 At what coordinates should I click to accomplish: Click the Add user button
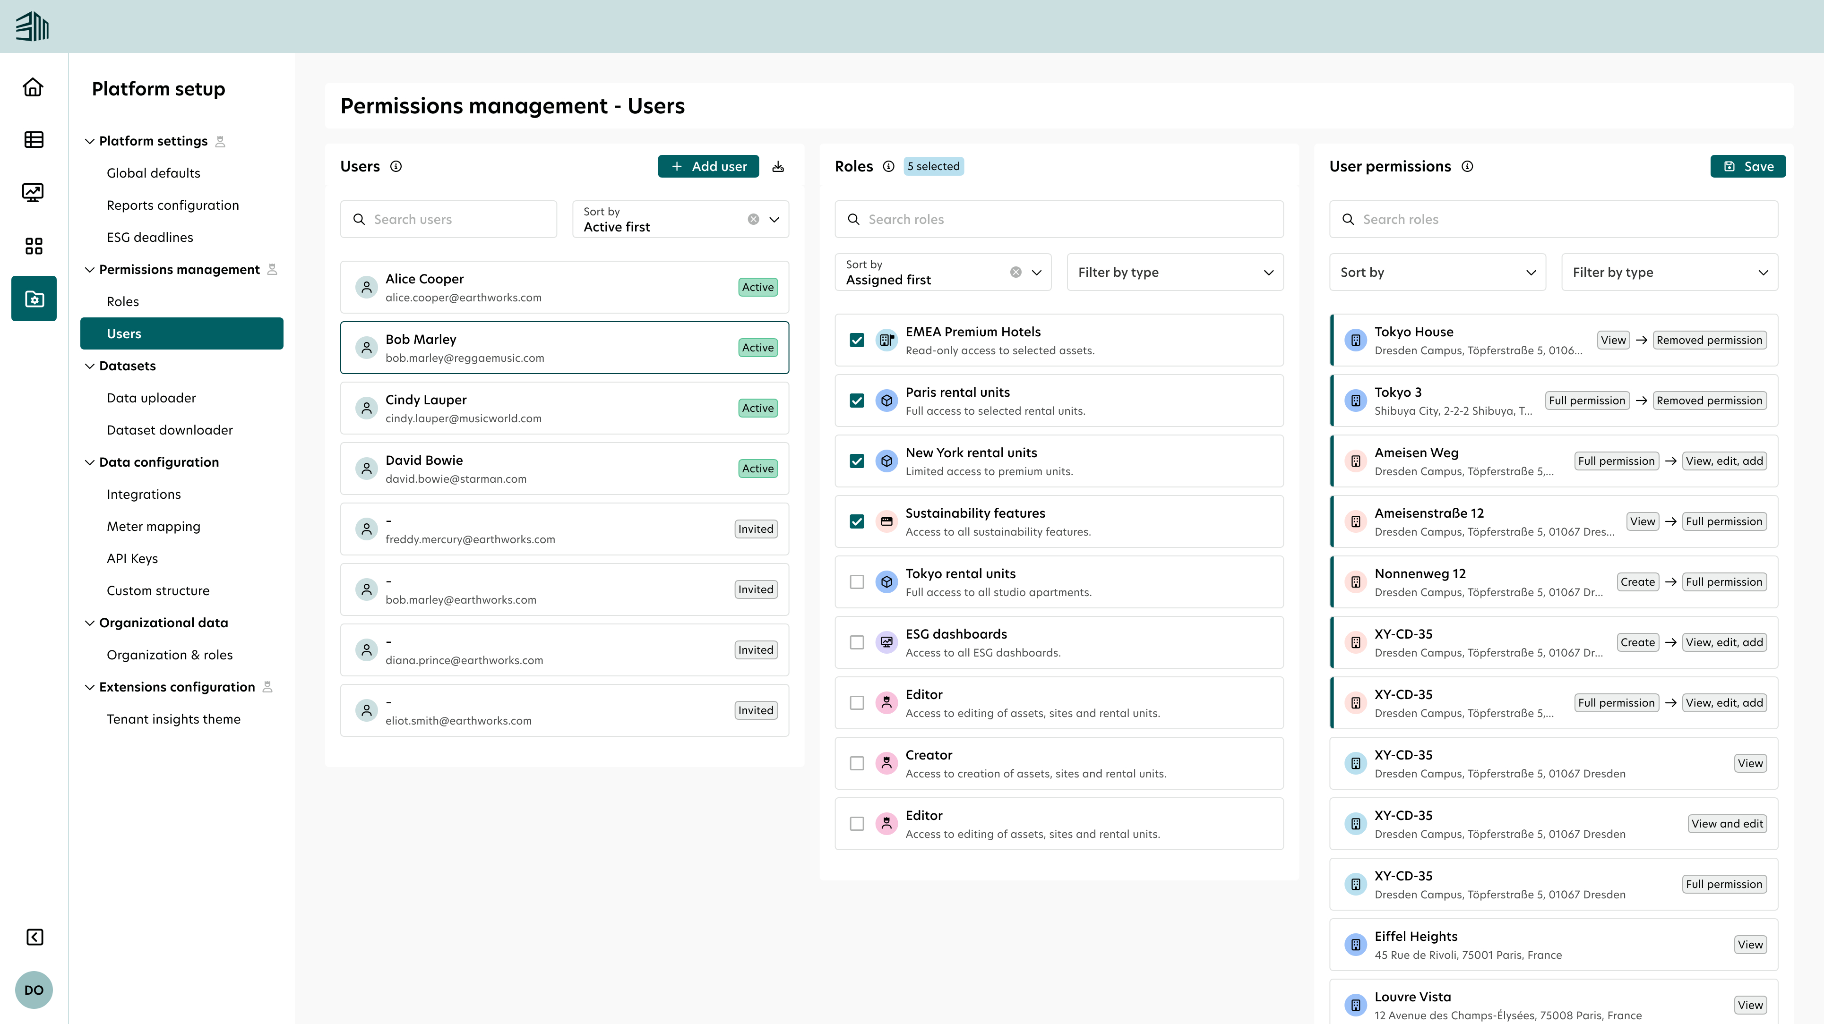pyautogui.click(x=708, y=166)
